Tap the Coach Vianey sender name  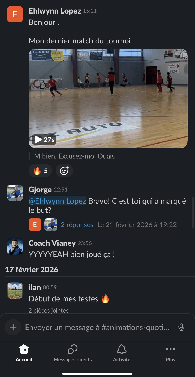click(x=52, y=243)
